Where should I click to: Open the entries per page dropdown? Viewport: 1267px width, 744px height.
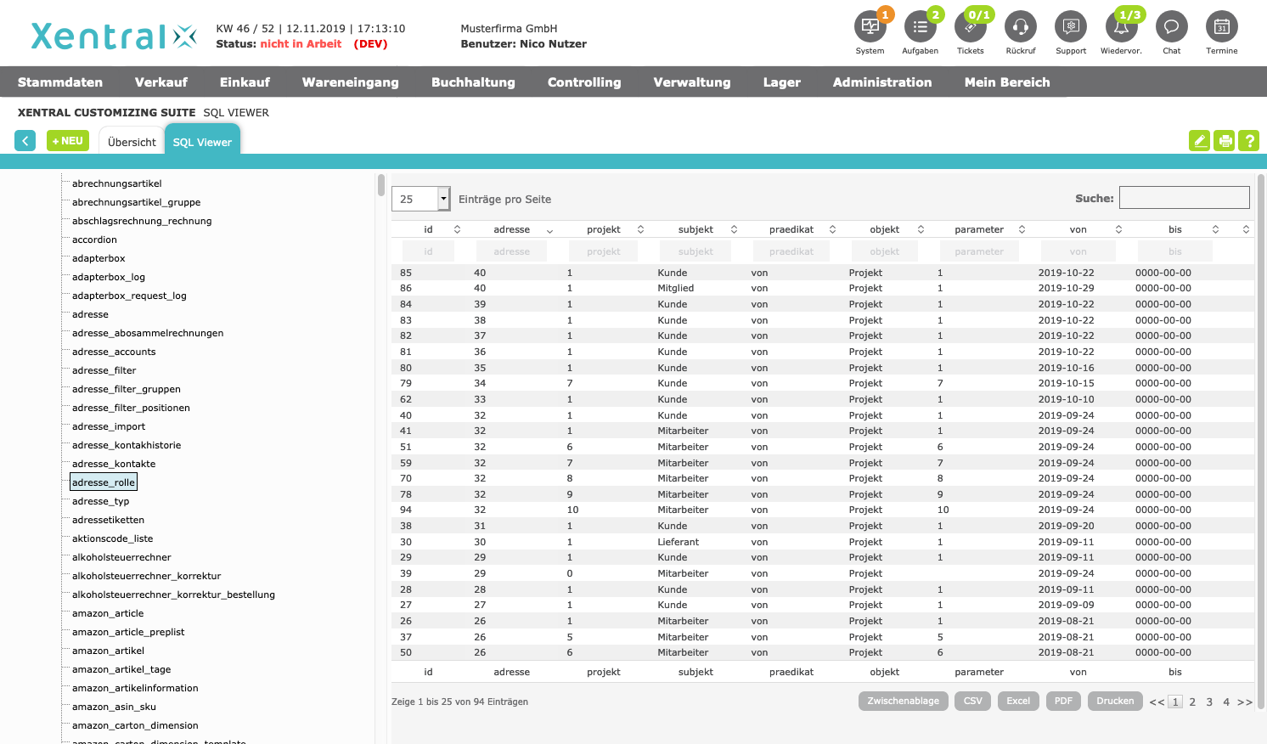[x=420, y=199]
